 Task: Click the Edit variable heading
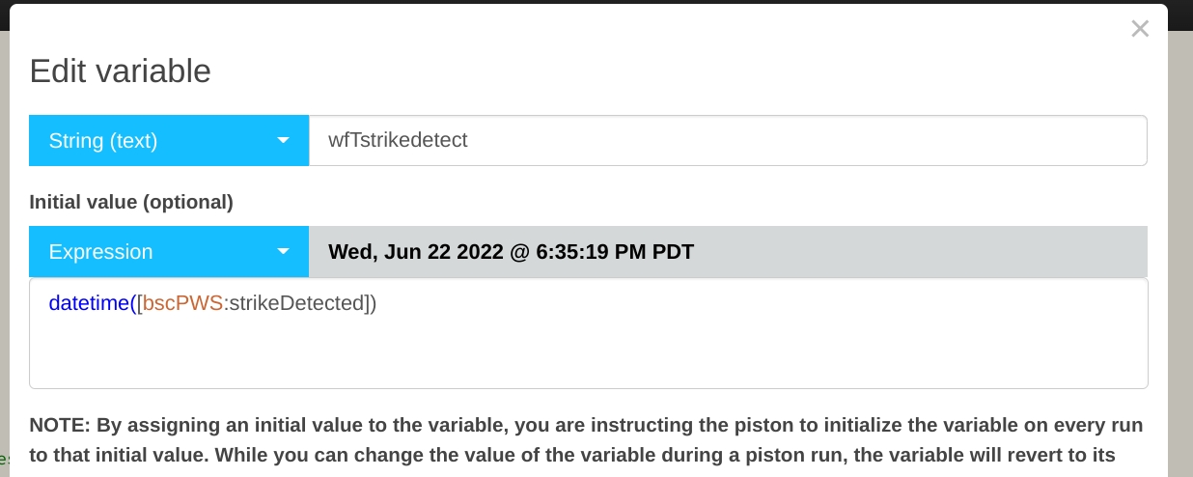tap(120, 71)
